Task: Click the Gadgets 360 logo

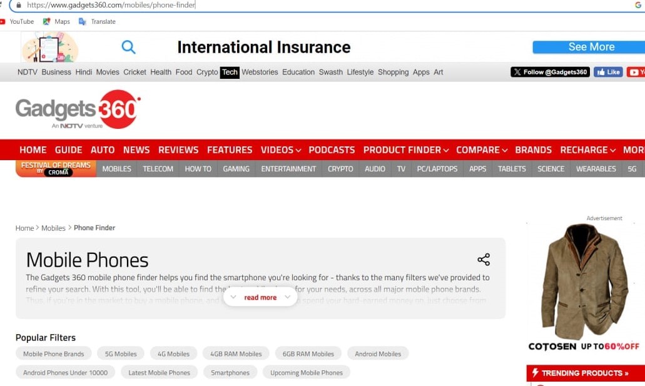Action: [78, 109]
